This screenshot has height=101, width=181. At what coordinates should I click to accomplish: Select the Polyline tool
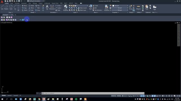click(6, 7)
